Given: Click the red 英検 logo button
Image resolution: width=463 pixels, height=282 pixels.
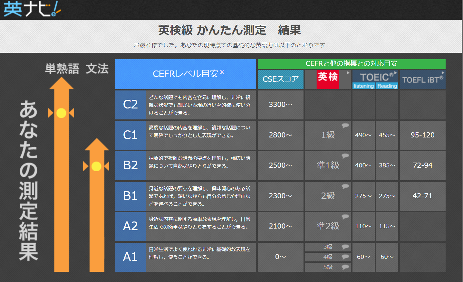Looking at the screenshot, I should [327, 79].
